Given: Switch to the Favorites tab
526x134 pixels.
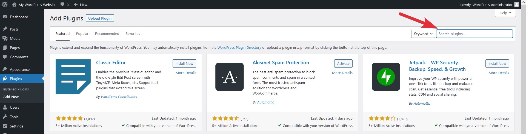Looking at the screenshot, I should tap(133, 34).
